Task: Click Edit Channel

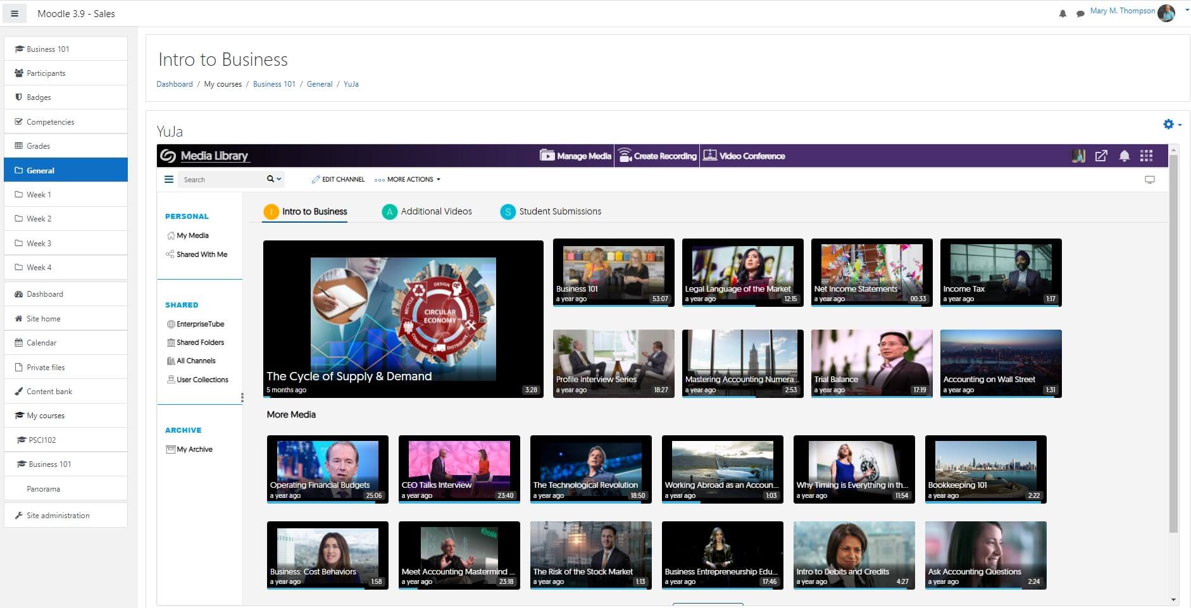Action: pyautogui.click(x=338, y=180)
